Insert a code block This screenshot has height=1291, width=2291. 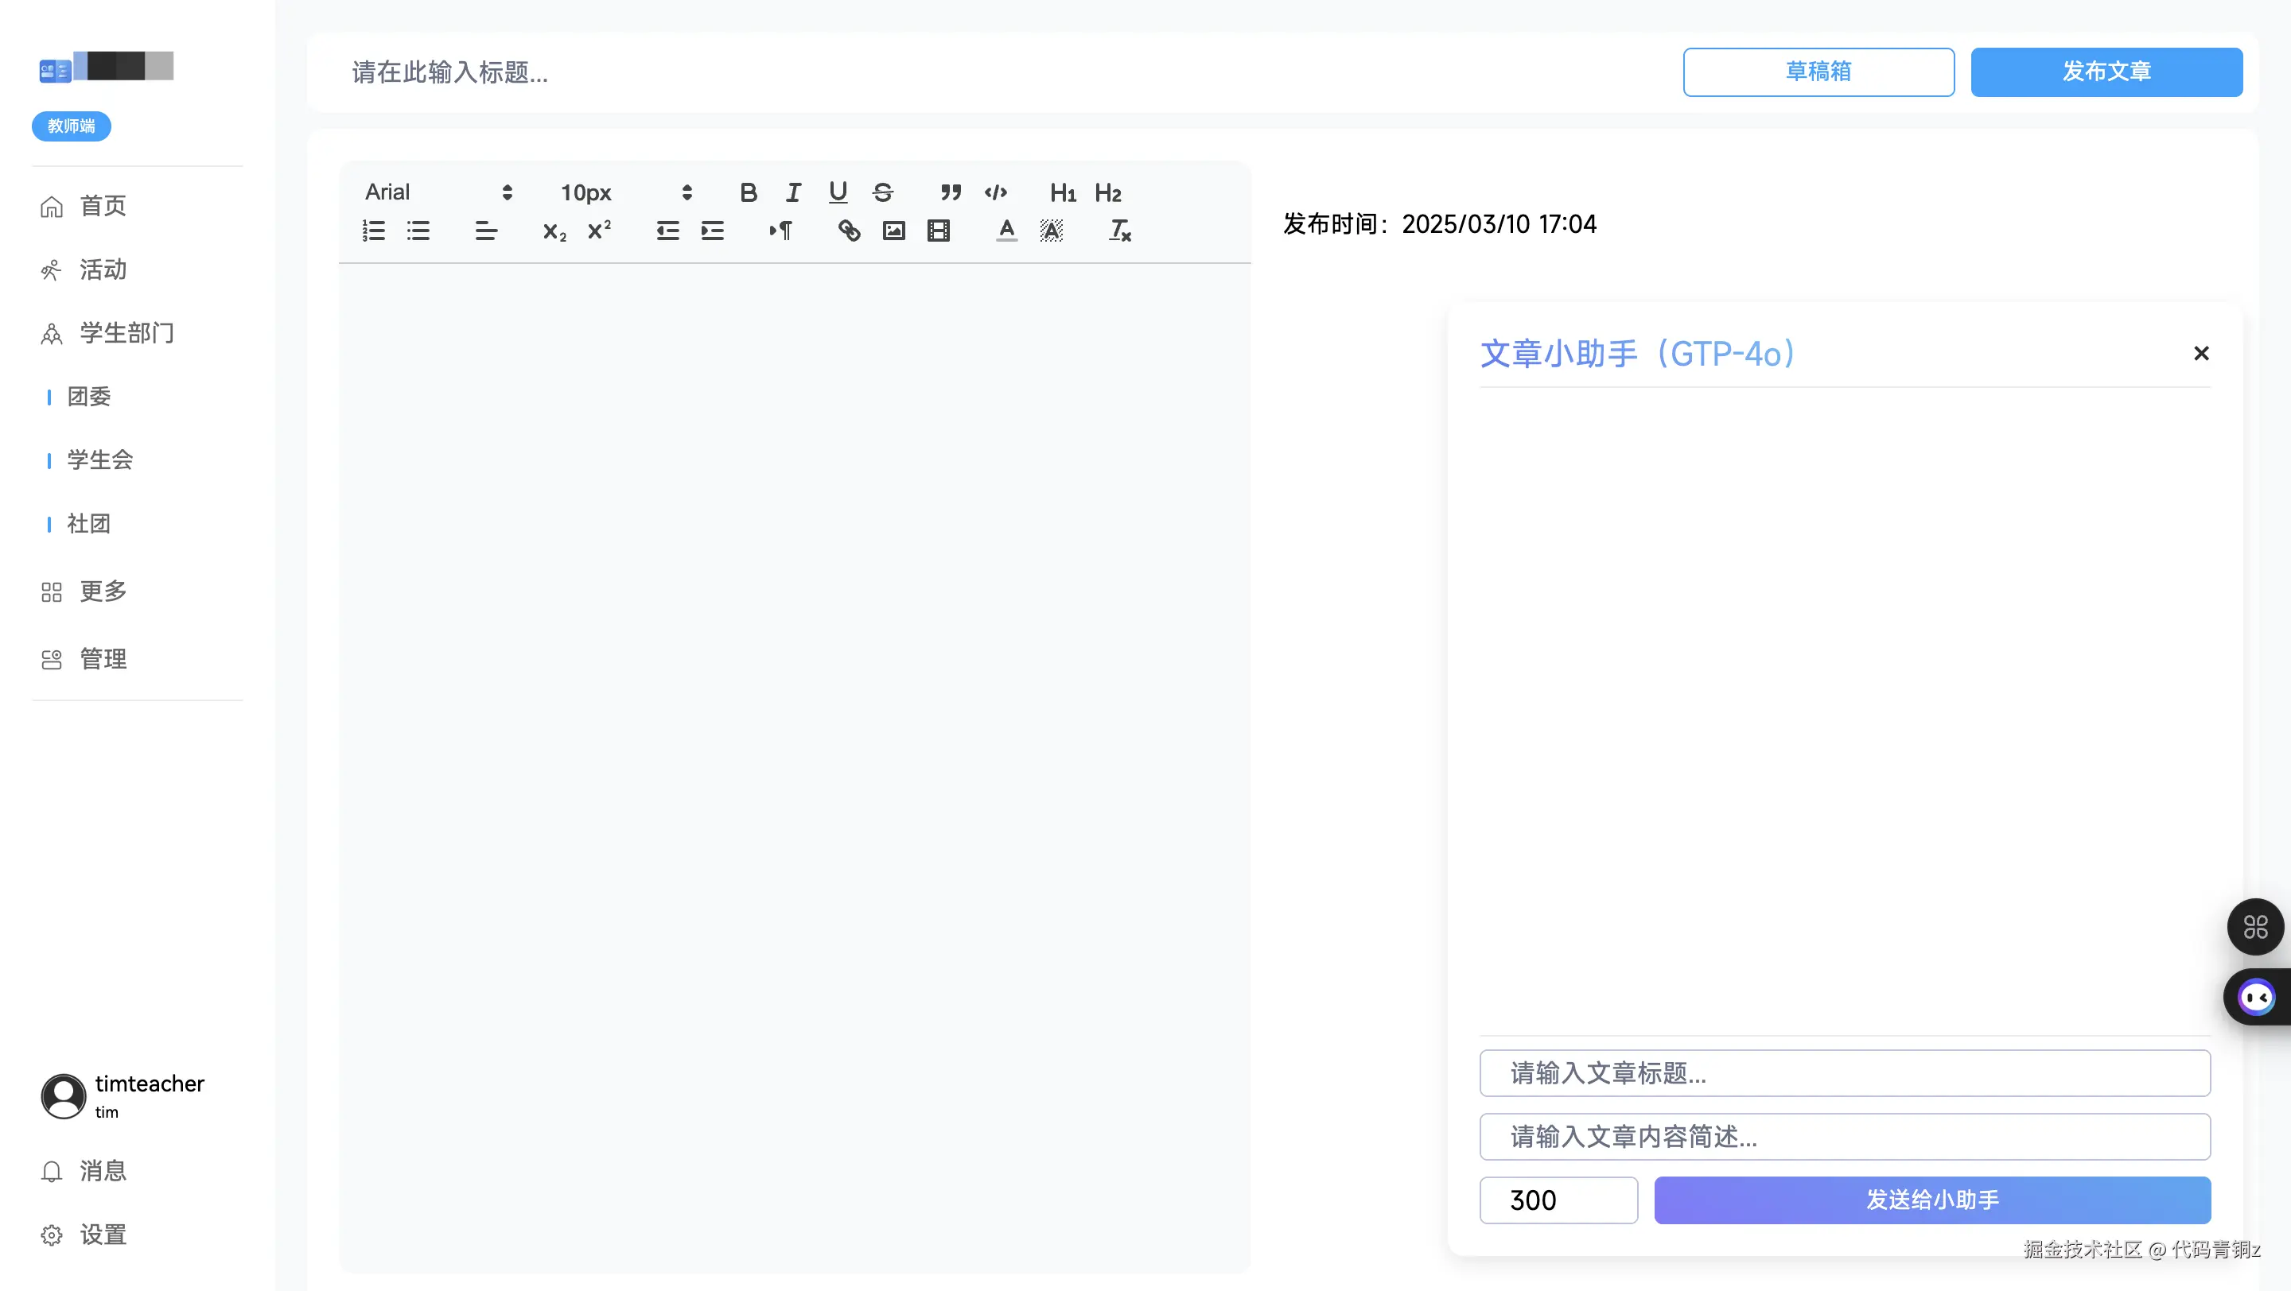click(x=995, y=192)
